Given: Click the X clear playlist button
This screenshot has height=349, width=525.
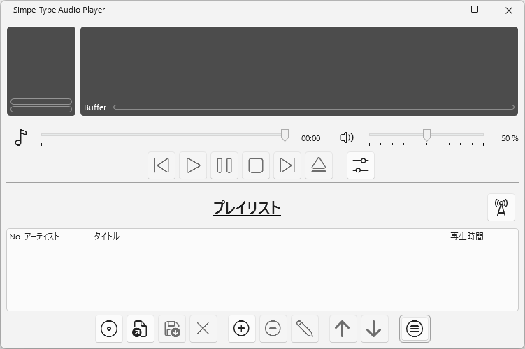Looking at the screenshot, I should (x=203, y=329).
